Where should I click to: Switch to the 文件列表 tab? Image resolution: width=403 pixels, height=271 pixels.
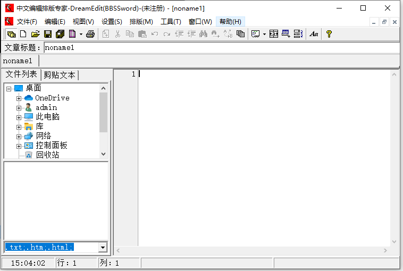point(21,74)
